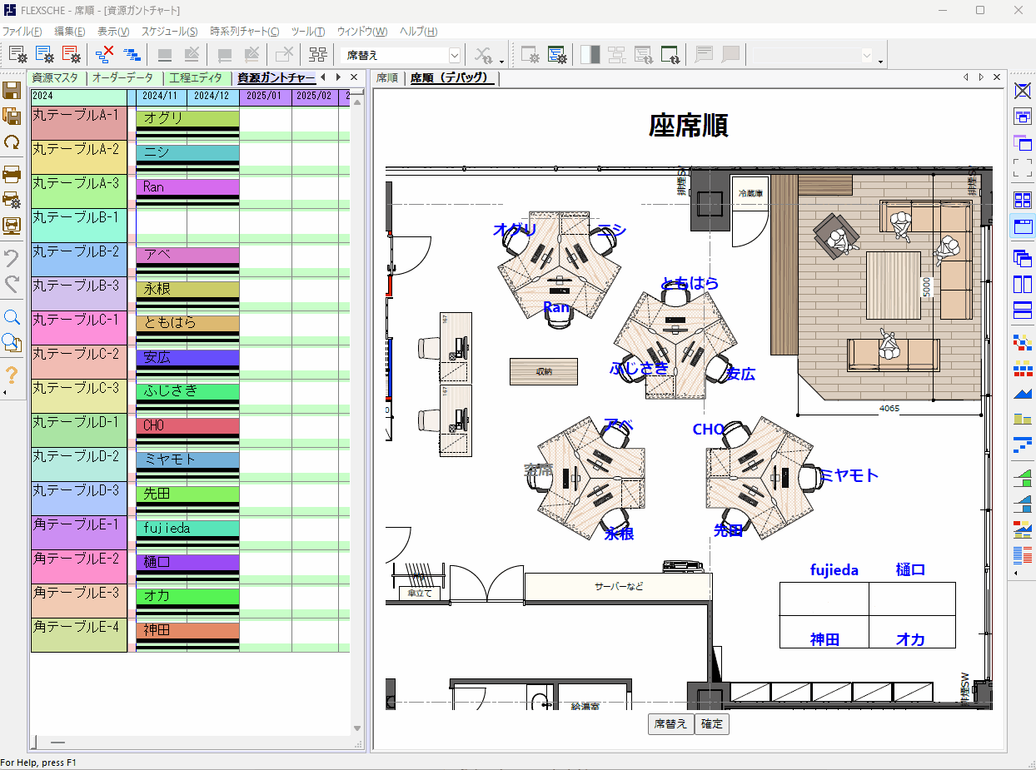
Task: Switch to the 席順 tab
Action: [387, 77]
